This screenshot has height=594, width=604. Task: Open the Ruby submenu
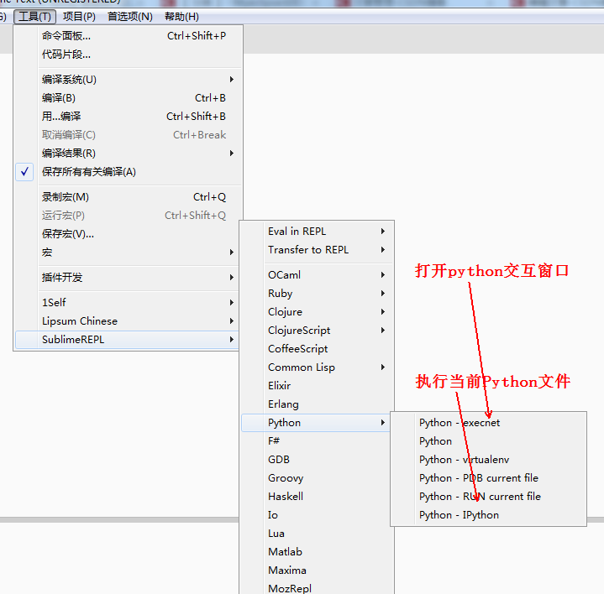pyautogui.click(x=317, y=293)
